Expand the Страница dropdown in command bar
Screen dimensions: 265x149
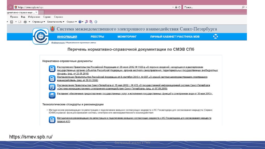[x=39, y=22]
